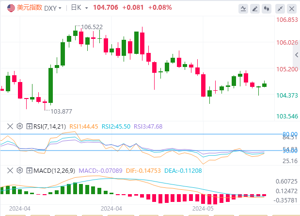Click the 103.877 low price label
Image resolution: width=300 pixels, height=216 pixels.
(61, 111)
